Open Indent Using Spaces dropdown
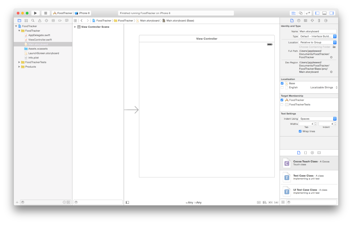This screenshot has width=352, height=225. (318, 119)
